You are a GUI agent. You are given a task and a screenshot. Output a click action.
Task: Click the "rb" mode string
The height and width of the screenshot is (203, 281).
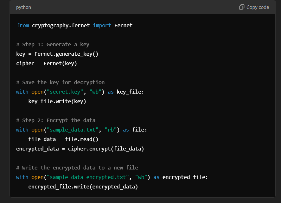point(111,130)
